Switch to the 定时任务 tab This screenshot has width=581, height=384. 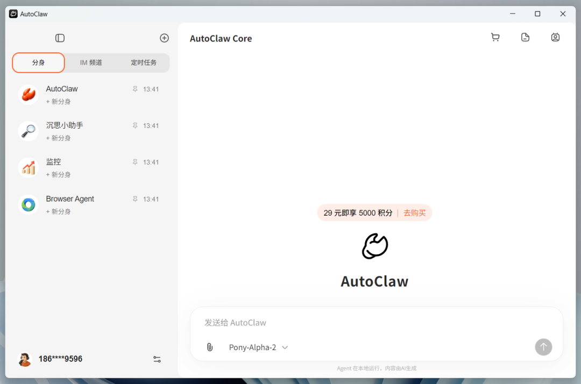point(144,62)
